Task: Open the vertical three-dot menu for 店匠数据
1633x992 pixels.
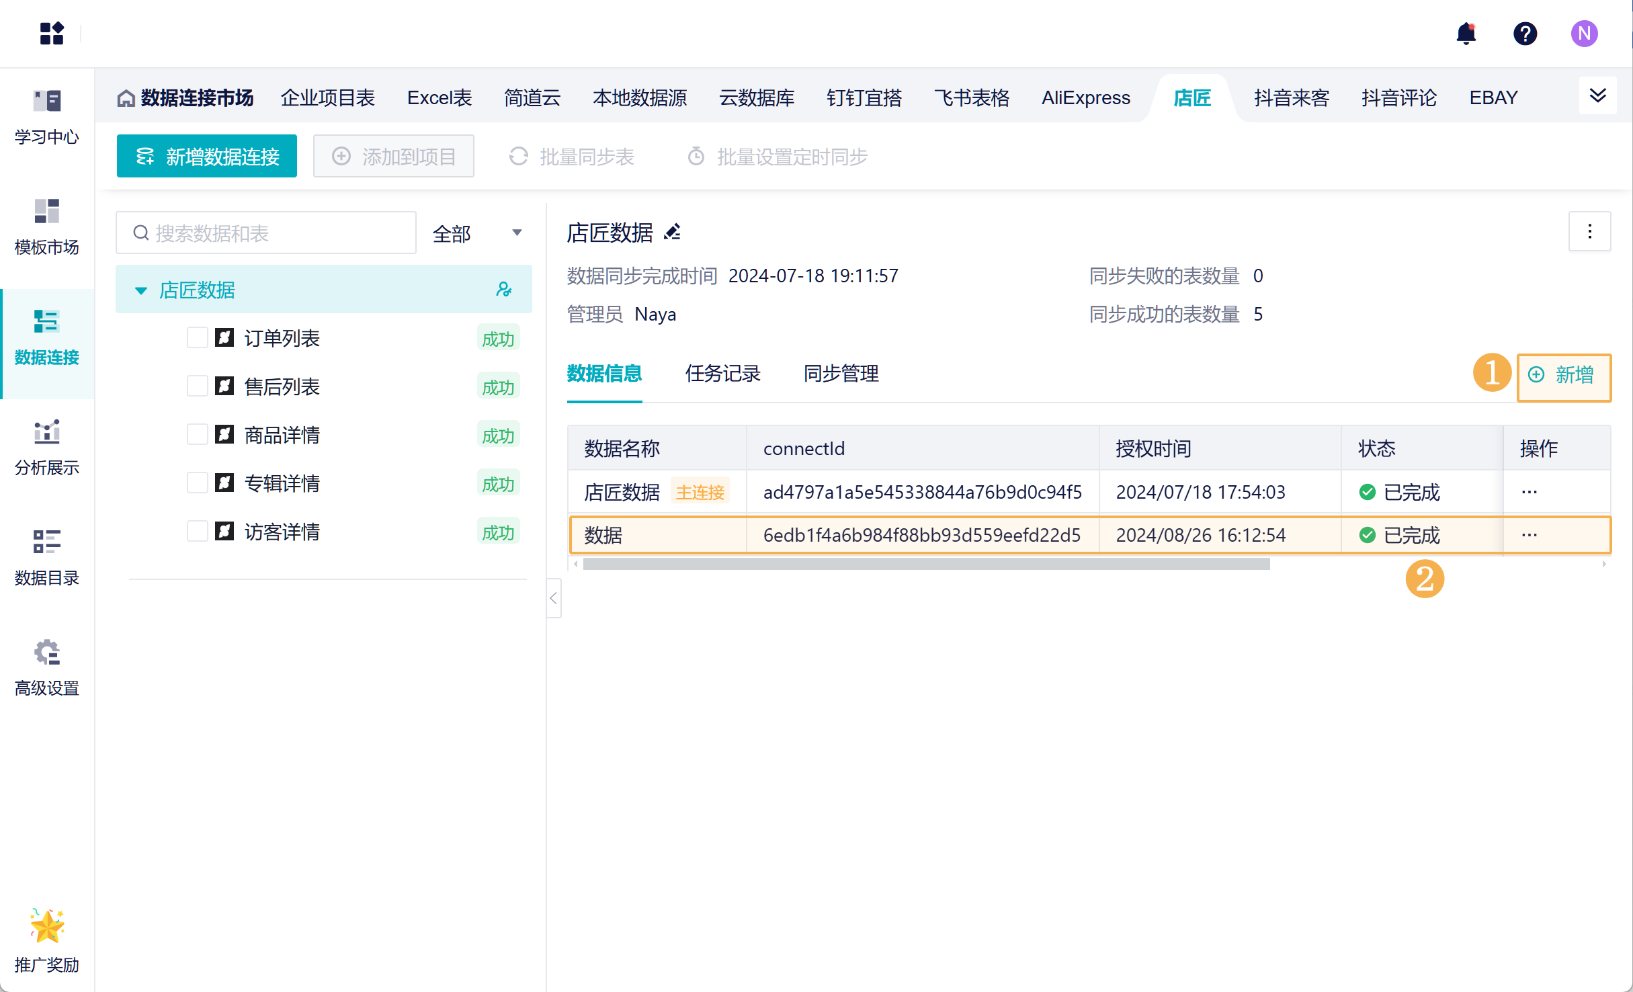Action: pos(1589,232)
